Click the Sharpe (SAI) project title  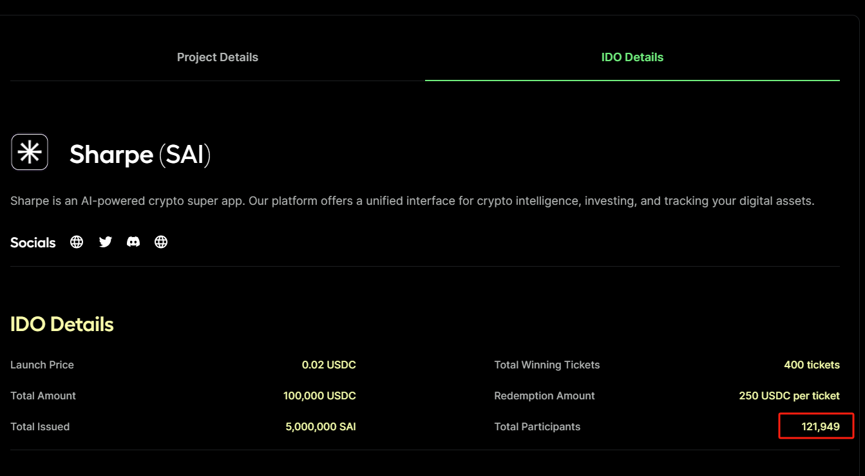click(x=140, y=155)
